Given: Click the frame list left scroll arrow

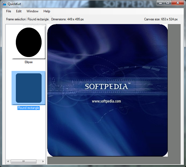Looking at the screenshot, I should click(x=8, y=161).
